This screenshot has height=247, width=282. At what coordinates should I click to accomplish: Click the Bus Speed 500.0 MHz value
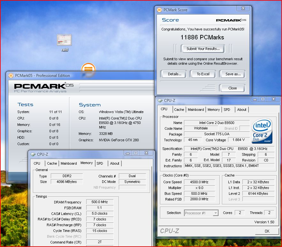199,193
